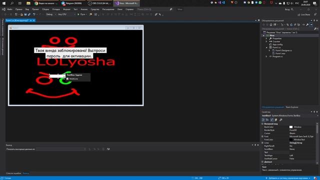Open the Сборка menu
This screenshot has height=180, width=320.
[x=45, y=9]
